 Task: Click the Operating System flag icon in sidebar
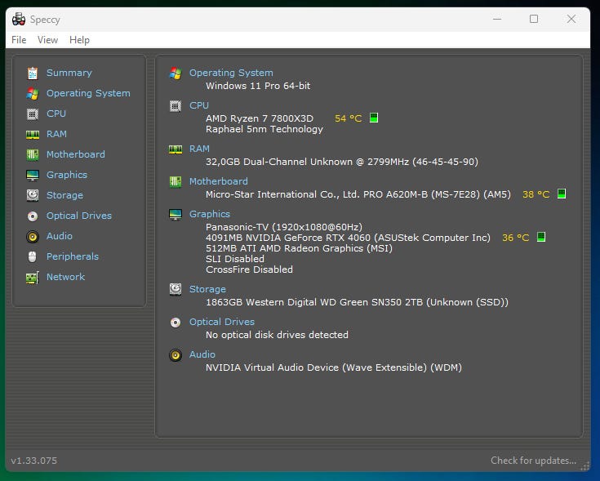[x=33, y=93]
